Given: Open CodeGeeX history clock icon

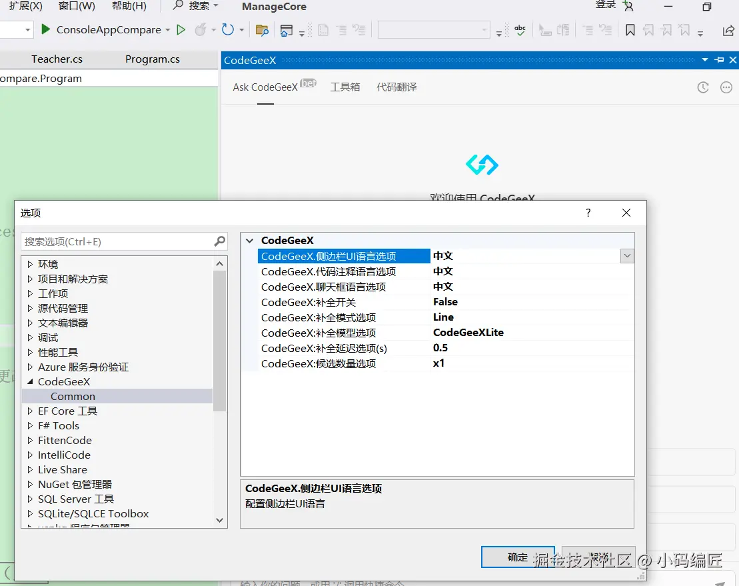Looking at the screenshot, I should click(703, 87).
